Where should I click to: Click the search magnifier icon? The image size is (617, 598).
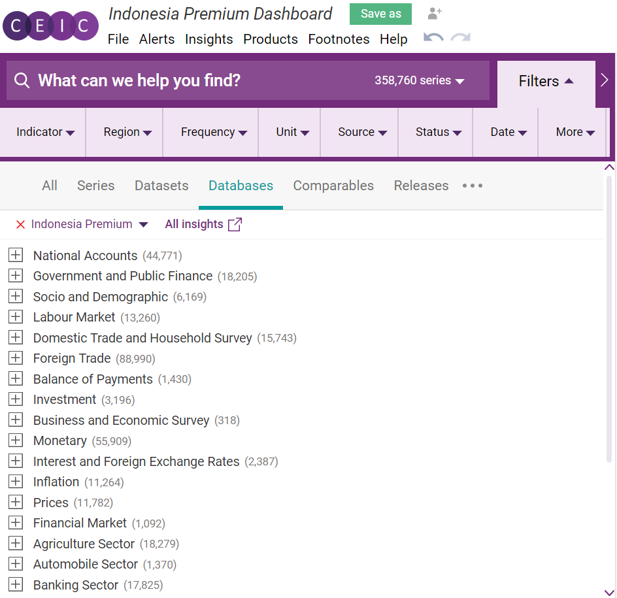click(22, 80)
